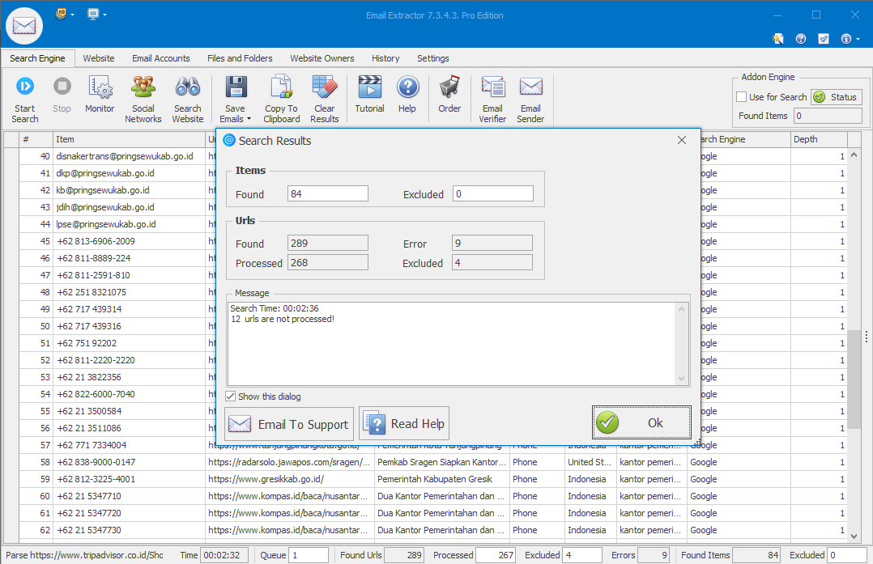Open the Email Accounts tab
The width and height of the screenshot is (873, 564).
click(161, 57)
